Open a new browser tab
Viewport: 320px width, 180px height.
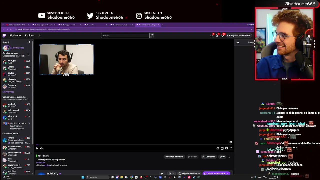pos(163,25)
